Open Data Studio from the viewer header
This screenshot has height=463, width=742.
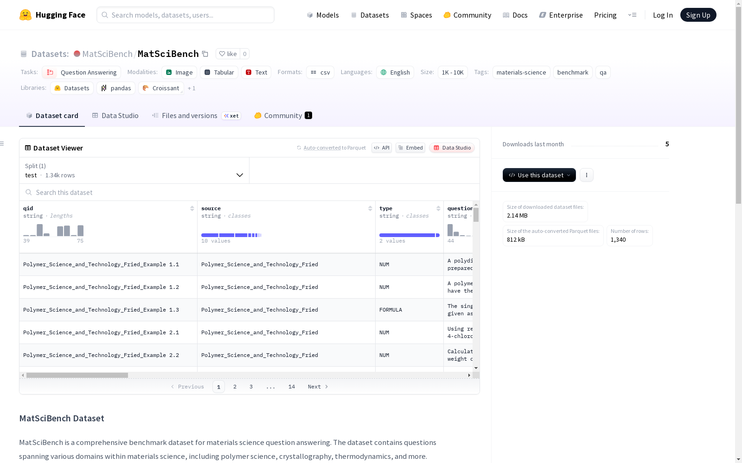(x=452, y=148)
